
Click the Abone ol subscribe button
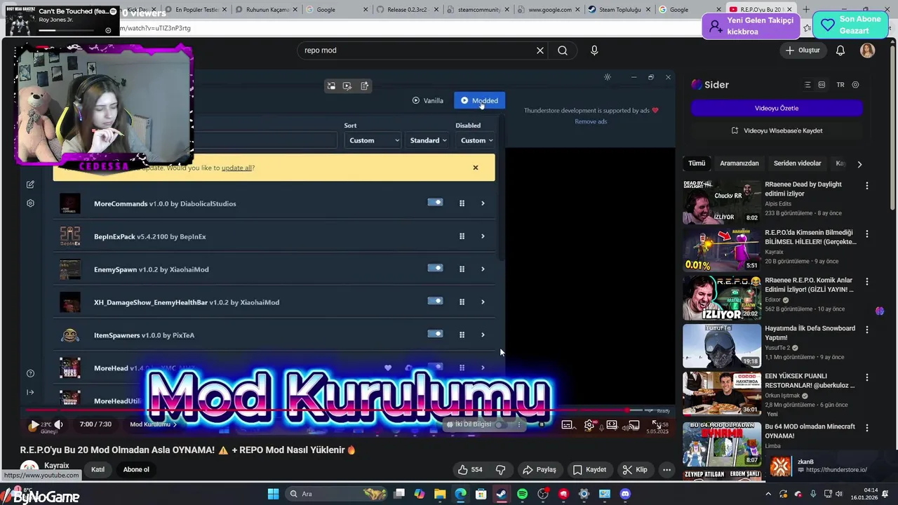point(136,469)
